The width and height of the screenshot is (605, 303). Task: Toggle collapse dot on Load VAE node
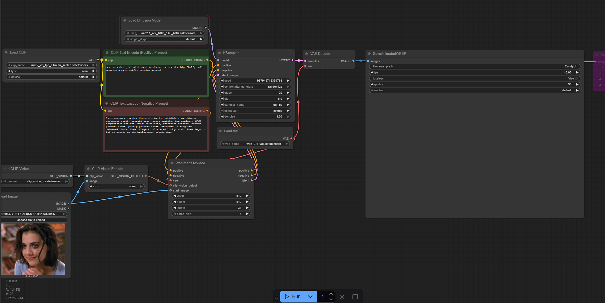click(220, 131)
